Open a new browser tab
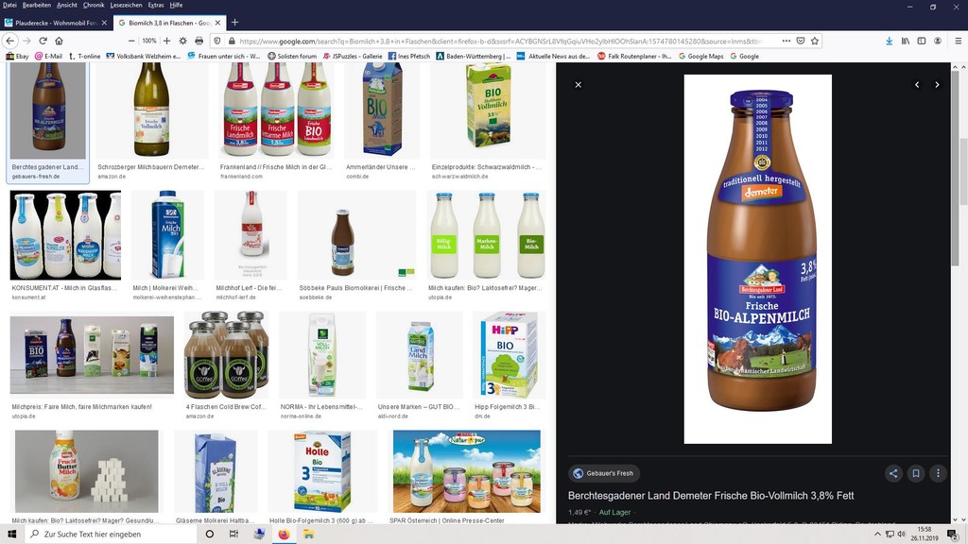The height and width of the screenshot is (544, 968). point(234,23)
